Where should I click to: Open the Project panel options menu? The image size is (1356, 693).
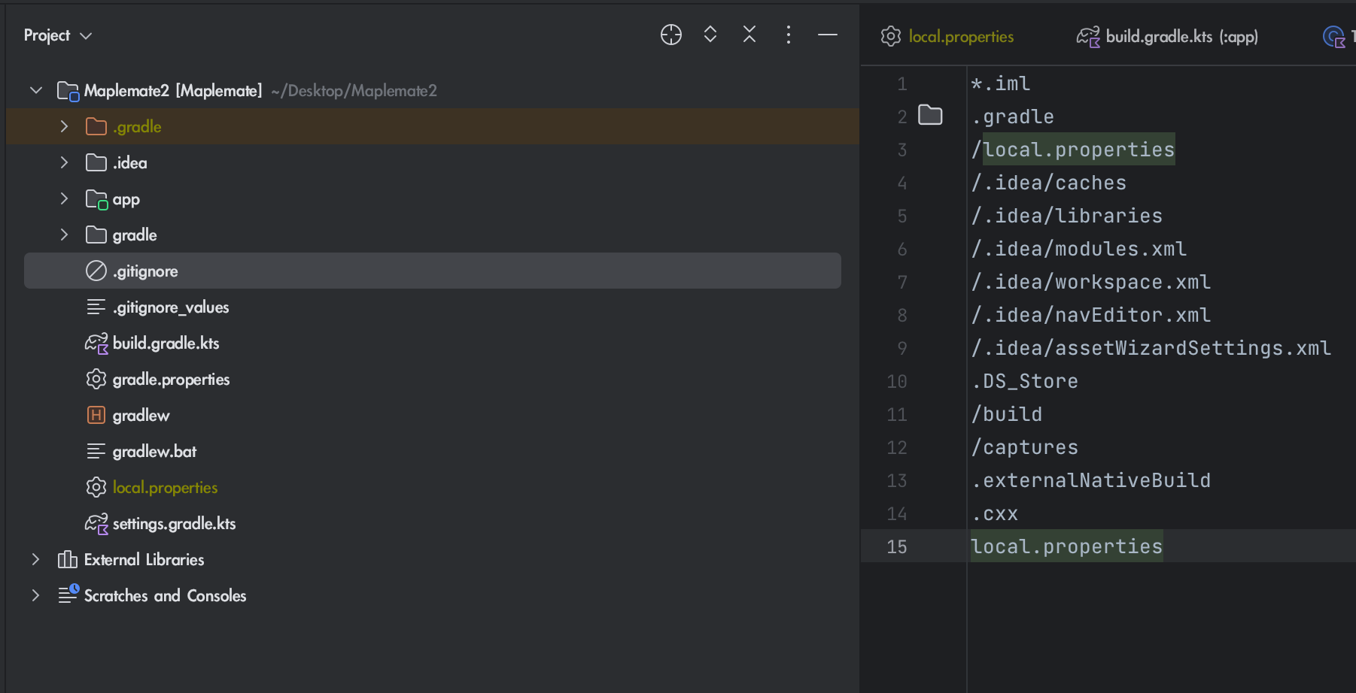pos(788,35)
